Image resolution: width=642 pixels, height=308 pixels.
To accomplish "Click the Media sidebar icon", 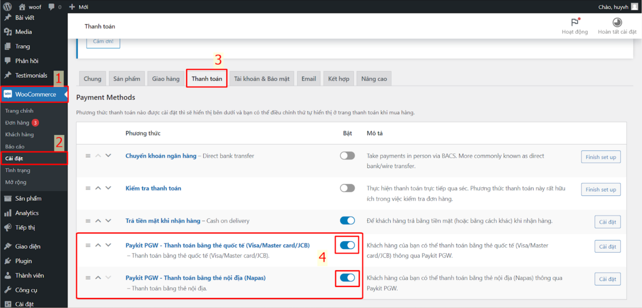I will point(8,32).
